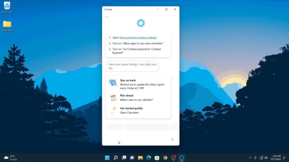The image size is (289, 162).
Task: Open network settings from the system tray
Action: pos(261,158)
